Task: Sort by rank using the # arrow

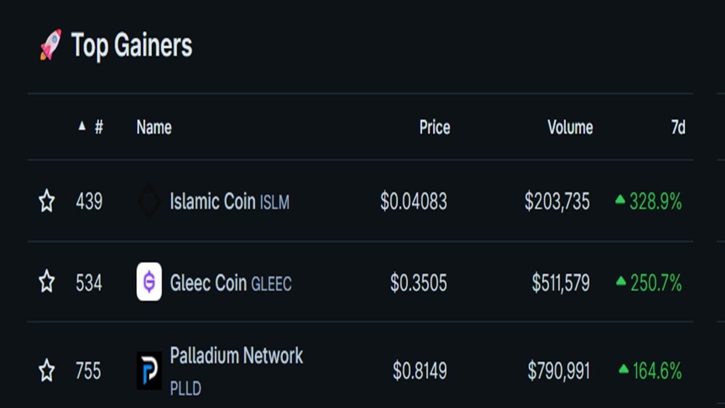Action: click(83, 126)
